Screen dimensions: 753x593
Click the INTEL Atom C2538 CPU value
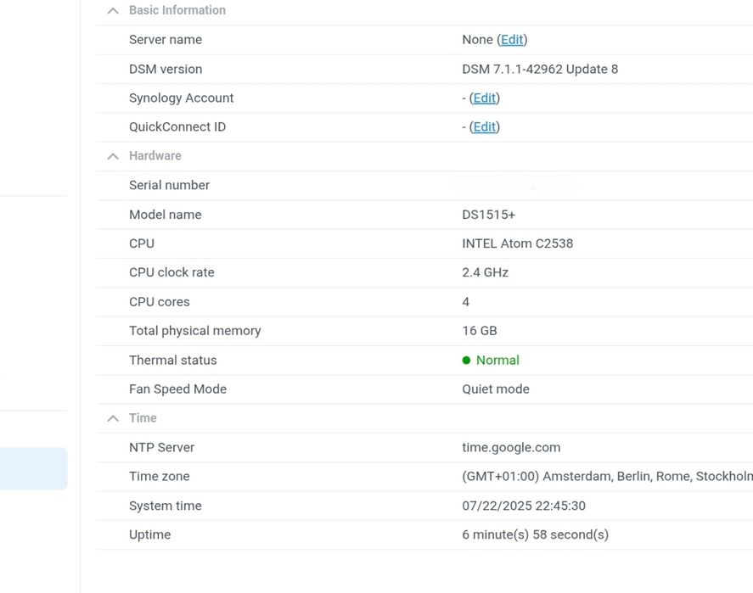tap(517, 243)
